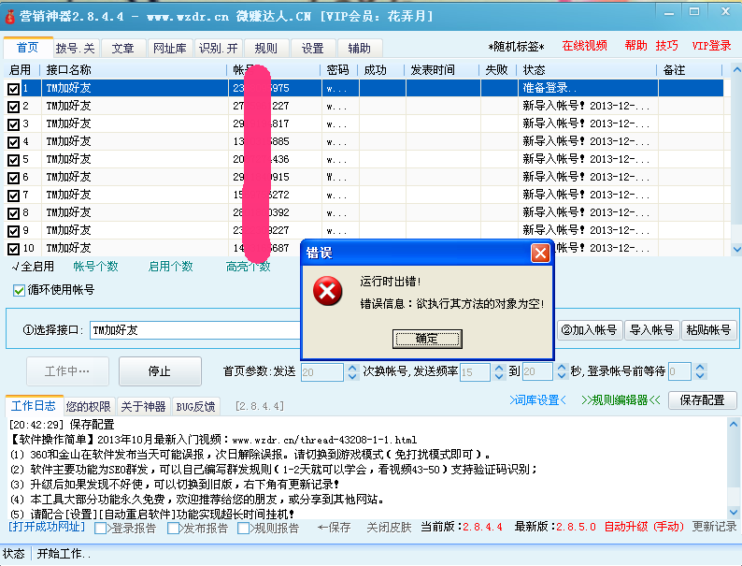Click the 停止 button

coord(160,371)
